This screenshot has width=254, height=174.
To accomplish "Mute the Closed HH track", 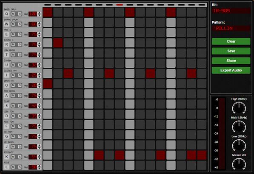I will pyautogui.click(x=13, y=75).
